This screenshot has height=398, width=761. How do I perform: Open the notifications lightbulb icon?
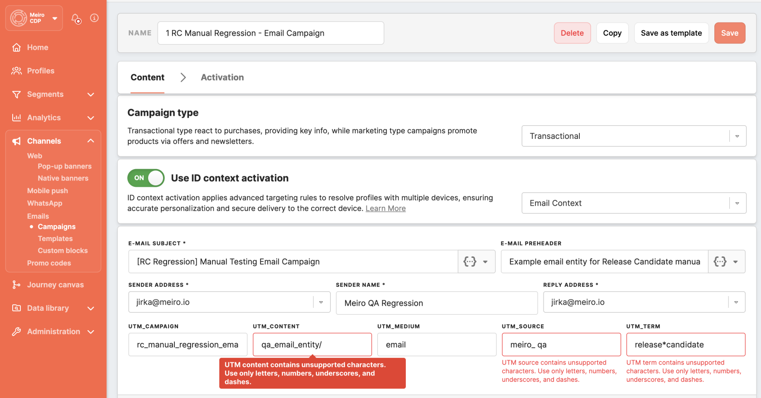click(76, 19)
